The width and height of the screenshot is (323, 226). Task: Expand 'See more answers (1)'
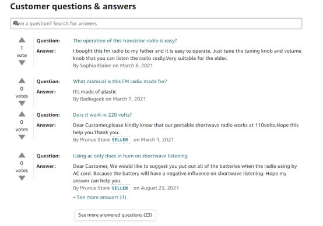(x=100, y=198)
